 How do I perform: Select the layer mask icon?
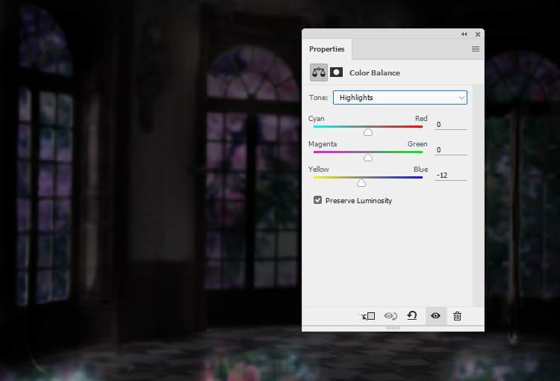(x=336, y=72)
